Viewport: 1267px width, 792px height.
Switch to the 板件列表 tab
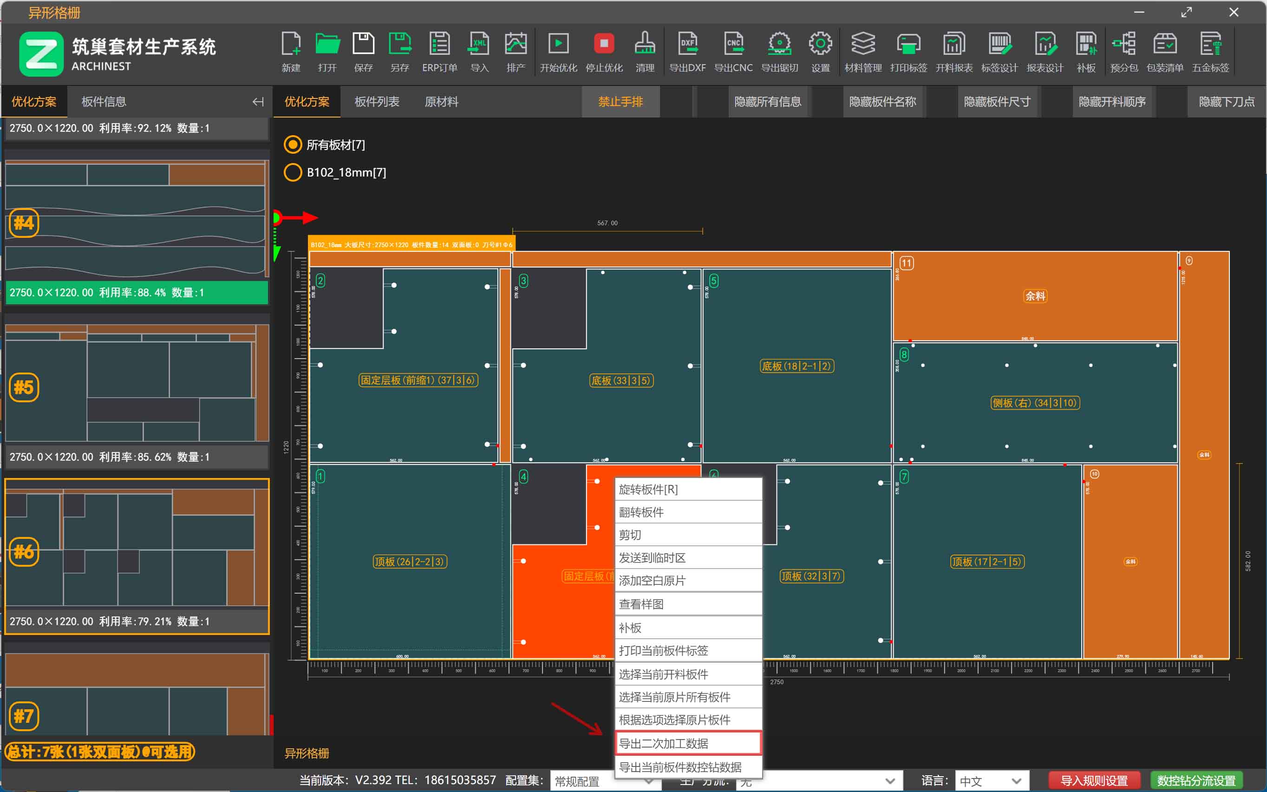coord(377,102)
